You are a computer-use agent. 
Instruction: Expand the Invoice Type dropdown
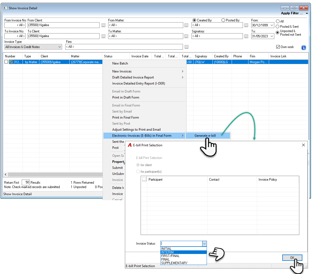pos(59,47)
